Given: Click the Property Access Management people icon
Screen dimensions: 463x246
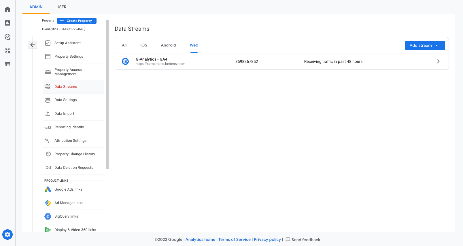Looking at the screenshot, I should pyautogui.click(x=48, y=72).
